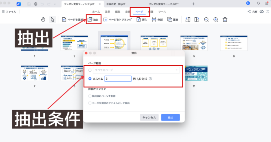271x142 pixels.
Task: Click the blue 抽出 confirm button
Action: 170,117
